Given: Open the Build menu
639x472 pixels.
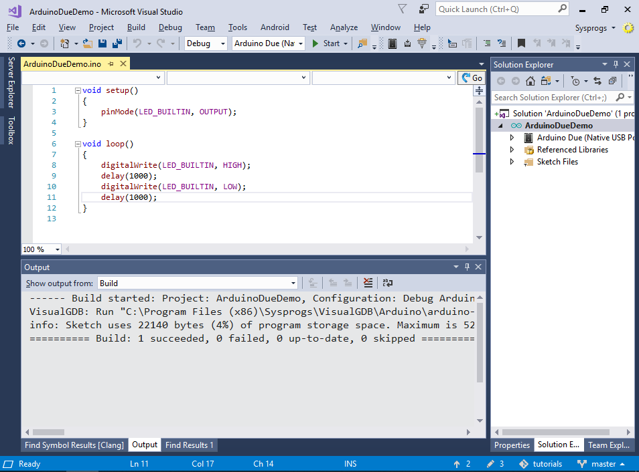Looking at the screenshot, I should coord(136,27).
